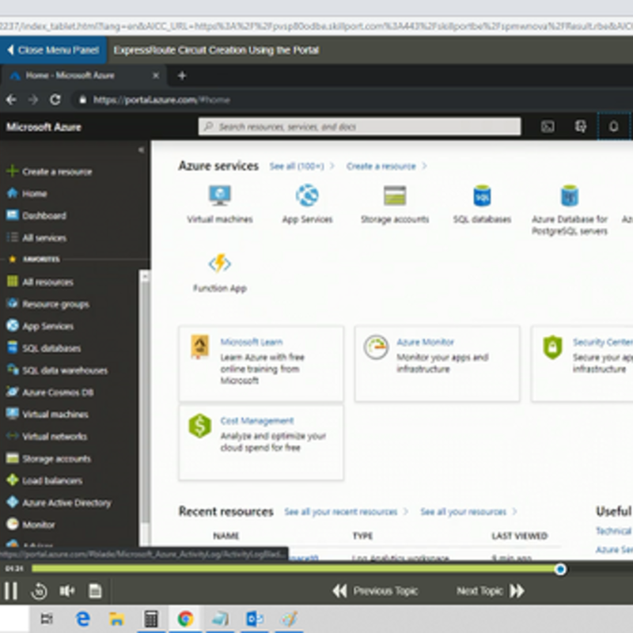
Task: Click the Security Center shield icon
Action: click(x=552, y=347)
